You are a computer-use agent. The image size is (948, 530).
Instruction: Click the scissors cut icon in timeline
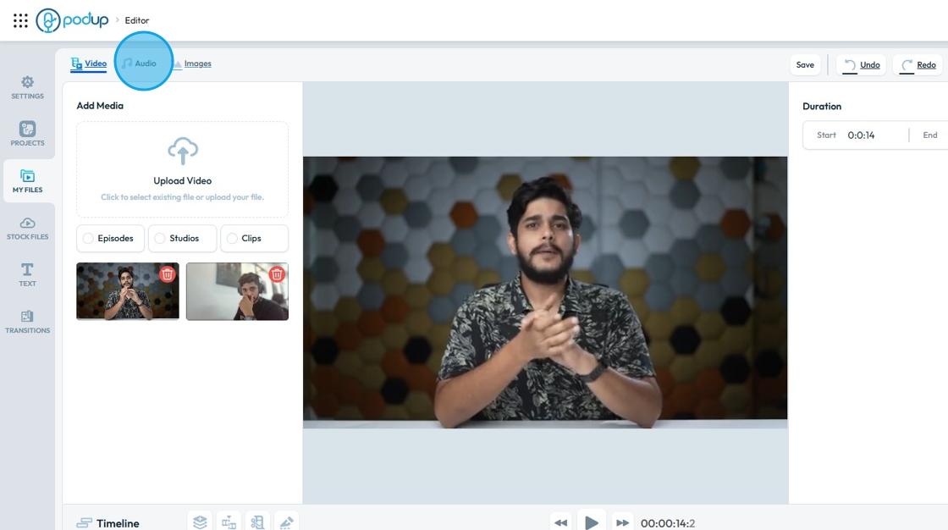[x=257, y=522]
